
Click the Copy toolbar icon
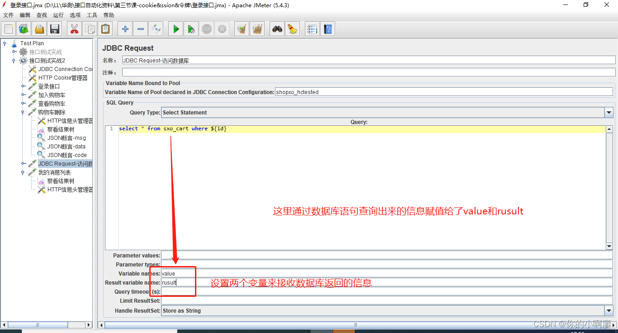[90, 29]
